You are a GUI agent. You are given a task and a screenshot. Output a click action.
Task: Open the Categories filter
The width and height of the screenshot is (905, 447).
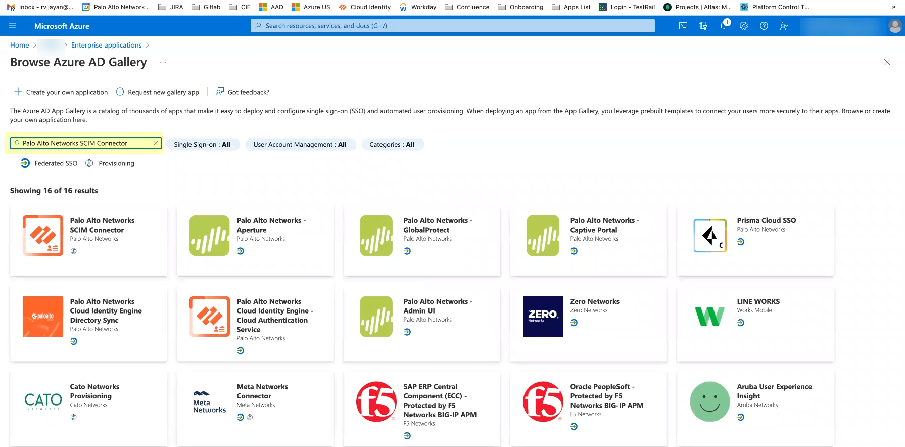click(x=392, y=145)
